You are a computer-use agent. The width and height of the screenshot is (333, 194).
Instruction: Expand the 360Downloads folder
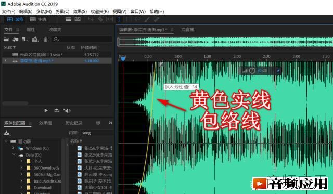[21, 167]
